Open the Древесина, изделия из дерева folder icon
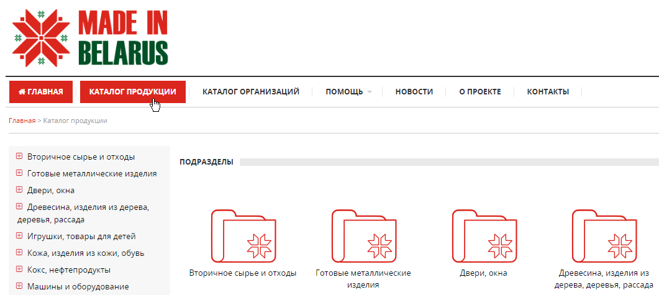 (603, 235)
